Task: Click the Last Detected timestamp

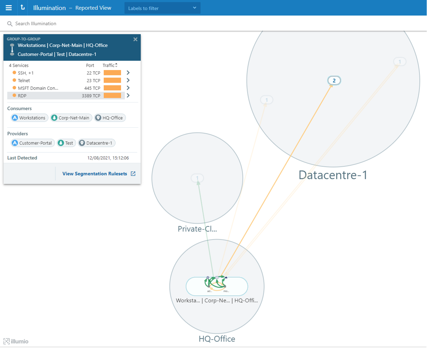Action: point(108,158)
